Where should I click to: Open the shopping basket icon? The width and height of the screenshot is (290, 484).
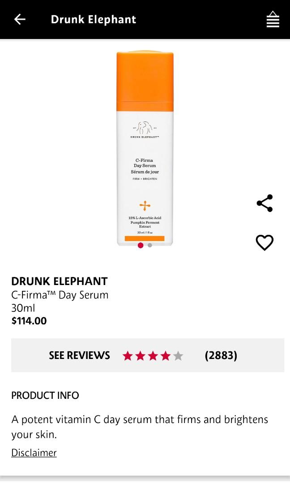pyautogui.click(x=273, y=19)
